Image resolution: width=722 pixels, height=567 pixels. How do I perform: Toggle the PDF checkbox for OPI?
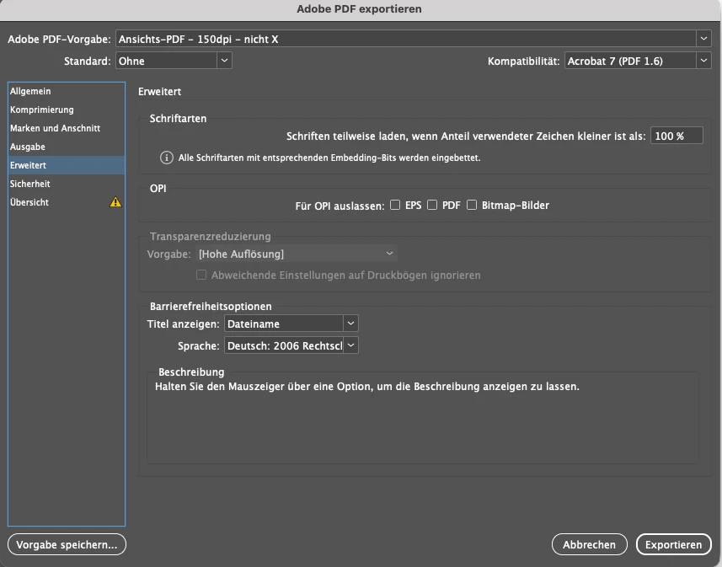click(x=432, y=205)
